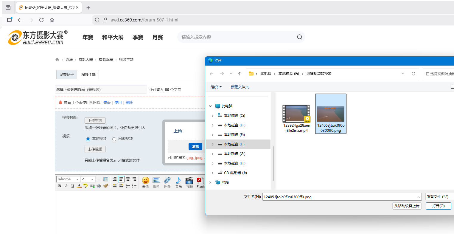Click the 打开(O) button in file dialog
This screenshot has height=234, width=454.
pyautogui.click(x=438, y=206)
